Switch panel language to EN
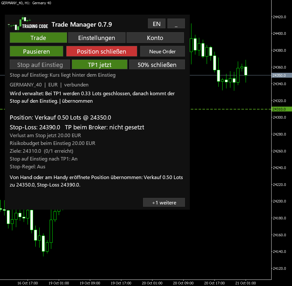The image size is (292, 286). [157, 23]
